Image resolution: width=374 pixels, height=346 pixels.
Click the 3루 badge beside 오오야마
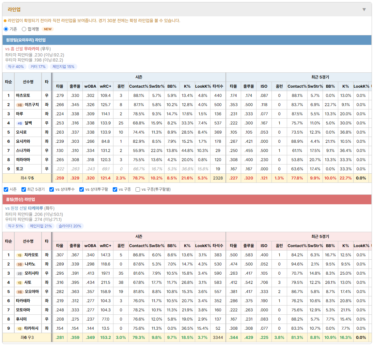click(x=19, y=292)
